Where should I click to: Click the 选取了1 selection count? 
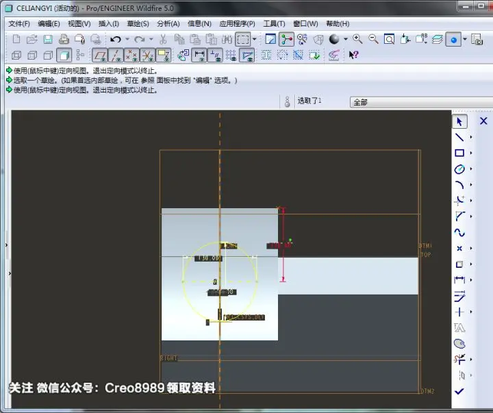coord(309,101)
